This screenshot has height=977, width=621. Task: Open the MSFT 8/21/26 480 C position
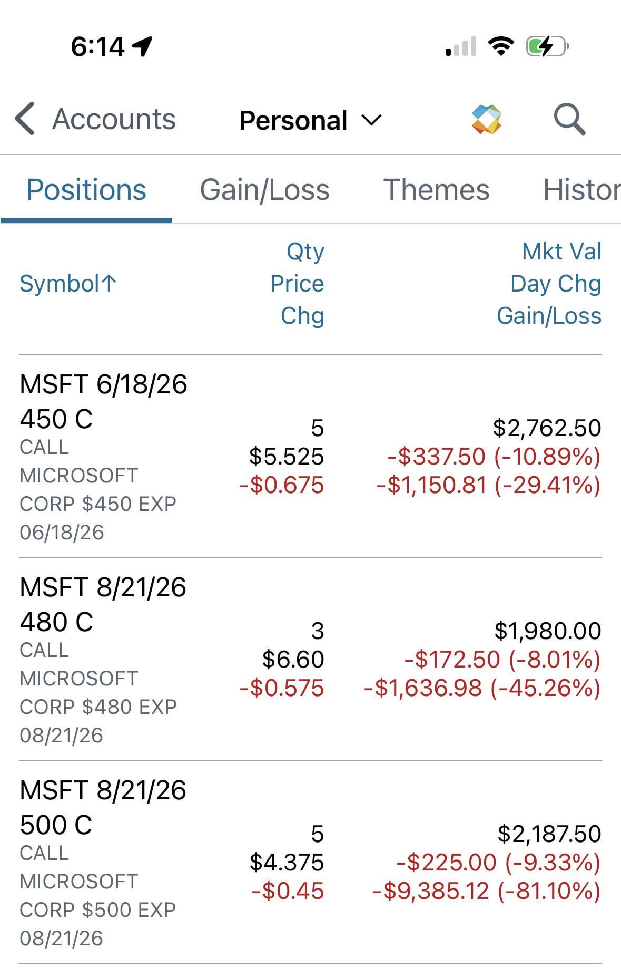tap(103, 604)
